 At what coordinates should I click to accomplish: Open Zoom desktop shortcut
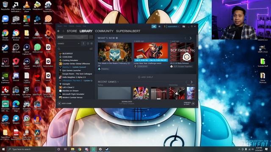[x=6, y=20]
